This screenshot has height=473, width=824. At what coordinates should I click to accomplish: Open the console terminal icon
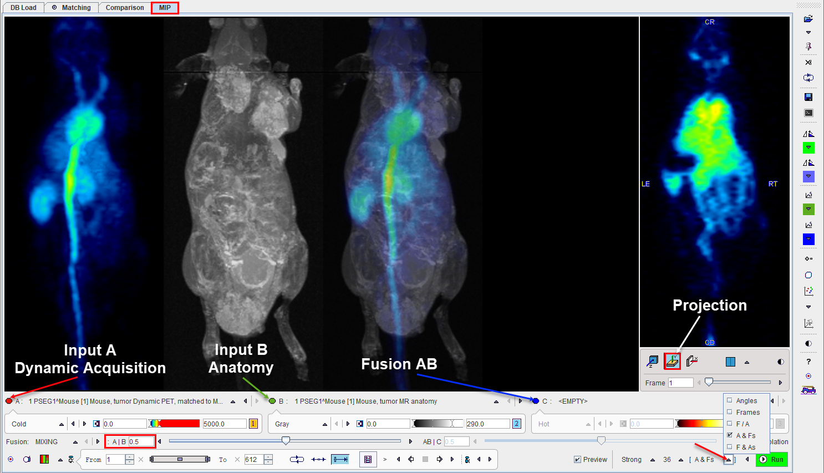click(x=808, y=113)
